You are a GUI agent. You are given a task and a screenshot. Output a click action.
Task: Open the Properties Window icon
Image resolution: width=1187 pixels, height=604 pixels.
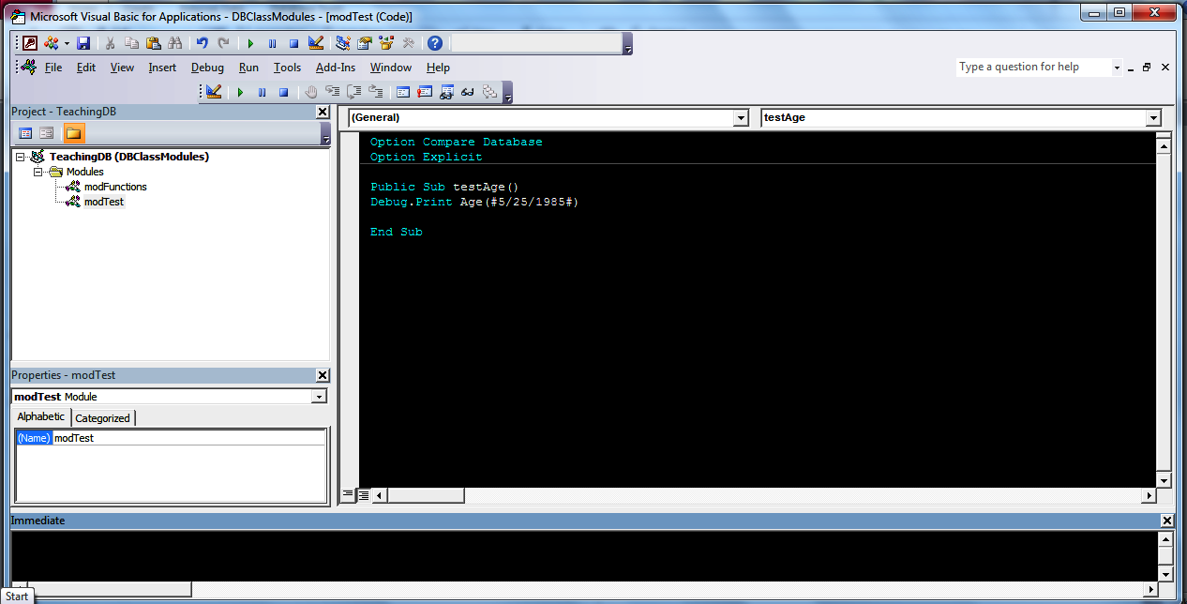(x=365, y=43)
